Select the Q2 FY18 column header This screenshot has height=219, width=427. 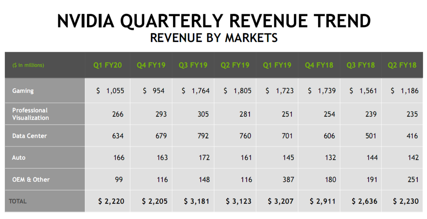402,65
